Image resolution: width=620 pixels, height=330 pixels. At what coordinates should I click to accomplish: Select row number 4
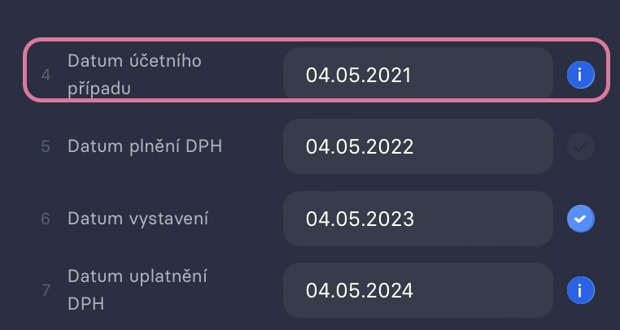(x=46, y=75)
